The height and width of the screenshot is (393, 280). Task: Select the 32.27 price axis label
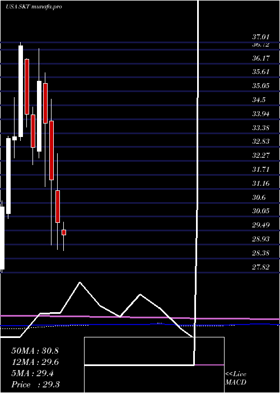pos(260,156)
